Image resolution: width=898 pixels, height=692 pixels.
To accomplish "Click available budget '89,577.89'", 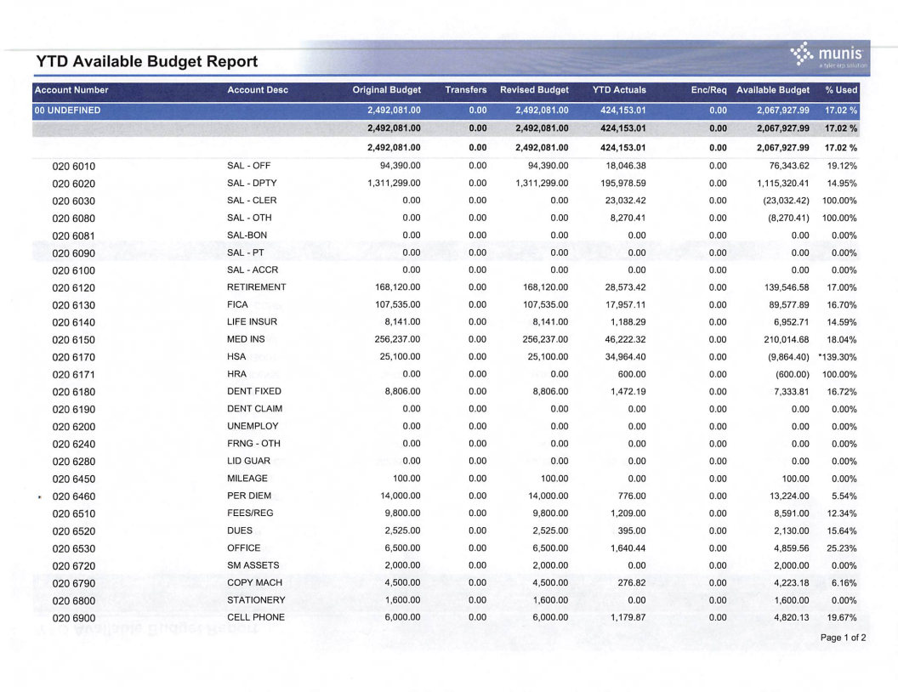I will pyautogui.click(x=789, y=305).
